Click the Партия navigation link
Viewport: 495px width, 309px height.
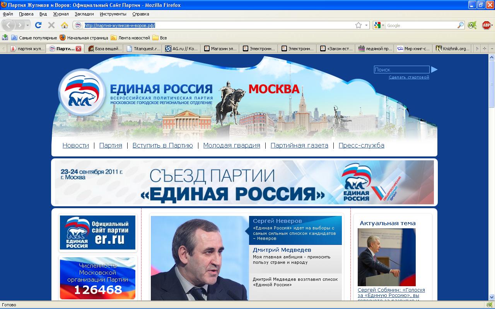click(x=111, y=146)
